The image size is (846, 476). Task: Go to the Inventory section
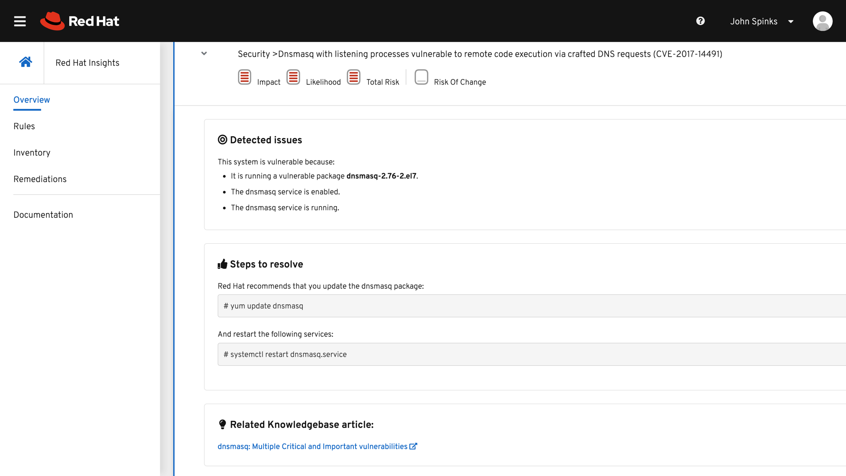pos(32,153)
